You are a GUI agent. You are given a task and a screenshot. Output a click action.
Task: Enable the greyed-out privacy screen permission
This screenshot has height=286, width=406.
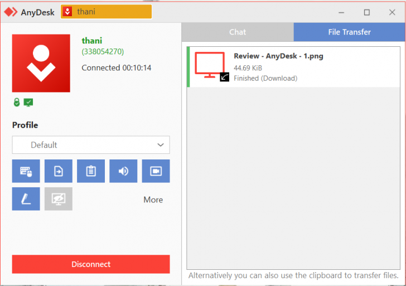click(x=59, y=199)
